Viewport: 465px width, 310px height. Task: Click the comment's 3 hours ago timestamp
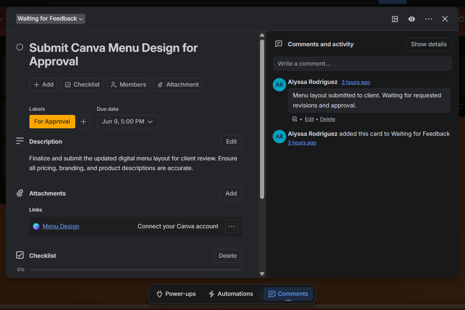click(x=356, y=82)
